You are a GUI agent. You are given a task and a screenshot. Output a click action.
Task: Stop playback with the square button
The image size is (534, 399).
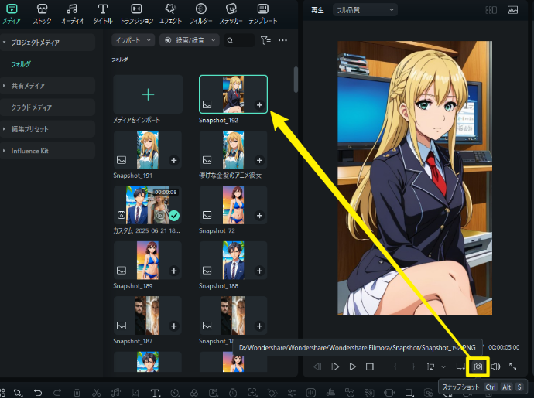coord(369,367)
